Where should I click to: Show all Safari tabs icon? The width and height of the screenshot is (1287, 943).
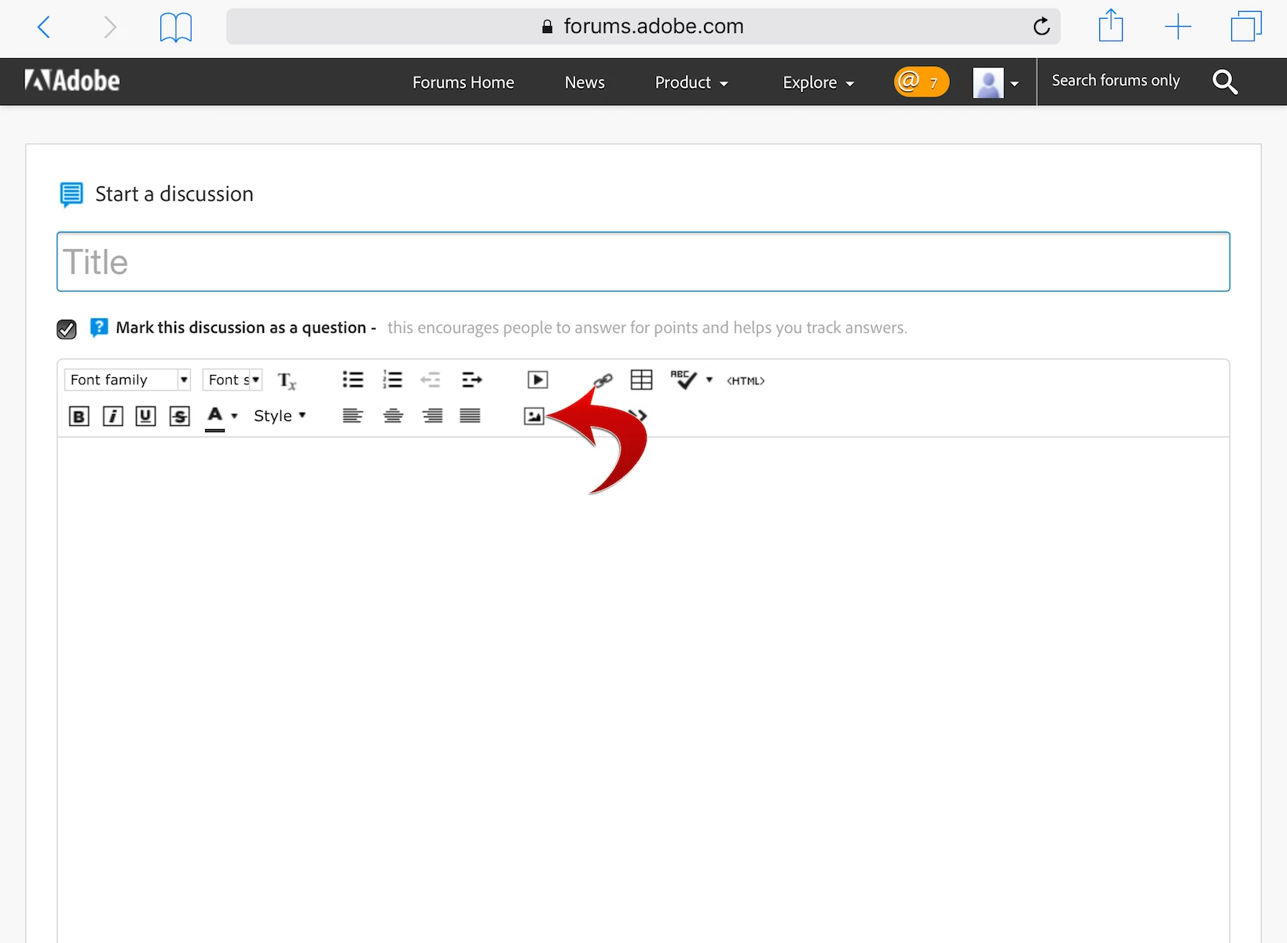pos(1246,26)
